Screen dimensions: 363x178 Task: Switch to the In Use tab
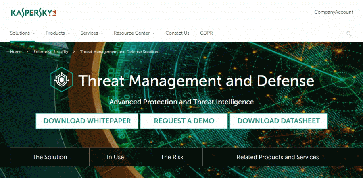pos(115,157)
